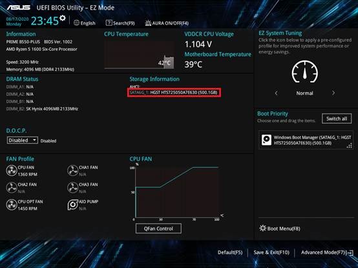Click the CHA2 FAN icon
358x268 pixels.
tap(12, 187)
